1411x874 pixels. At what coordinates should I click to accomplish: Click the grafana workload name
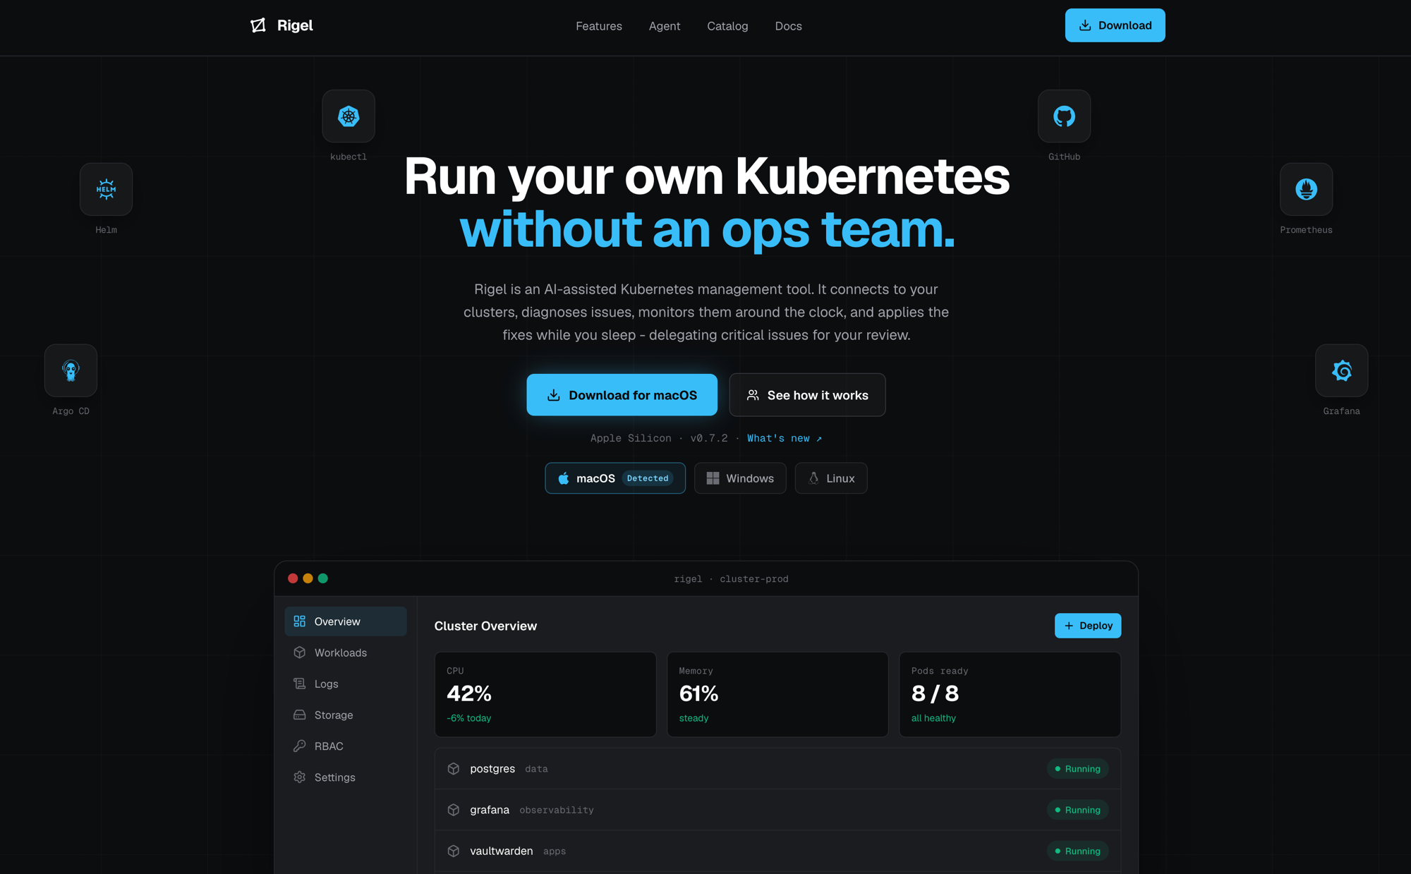click(x=490, y=810)
